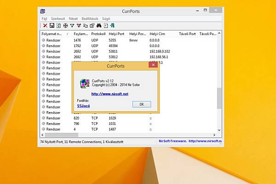Open the Fájl menu

coord(44,19)
